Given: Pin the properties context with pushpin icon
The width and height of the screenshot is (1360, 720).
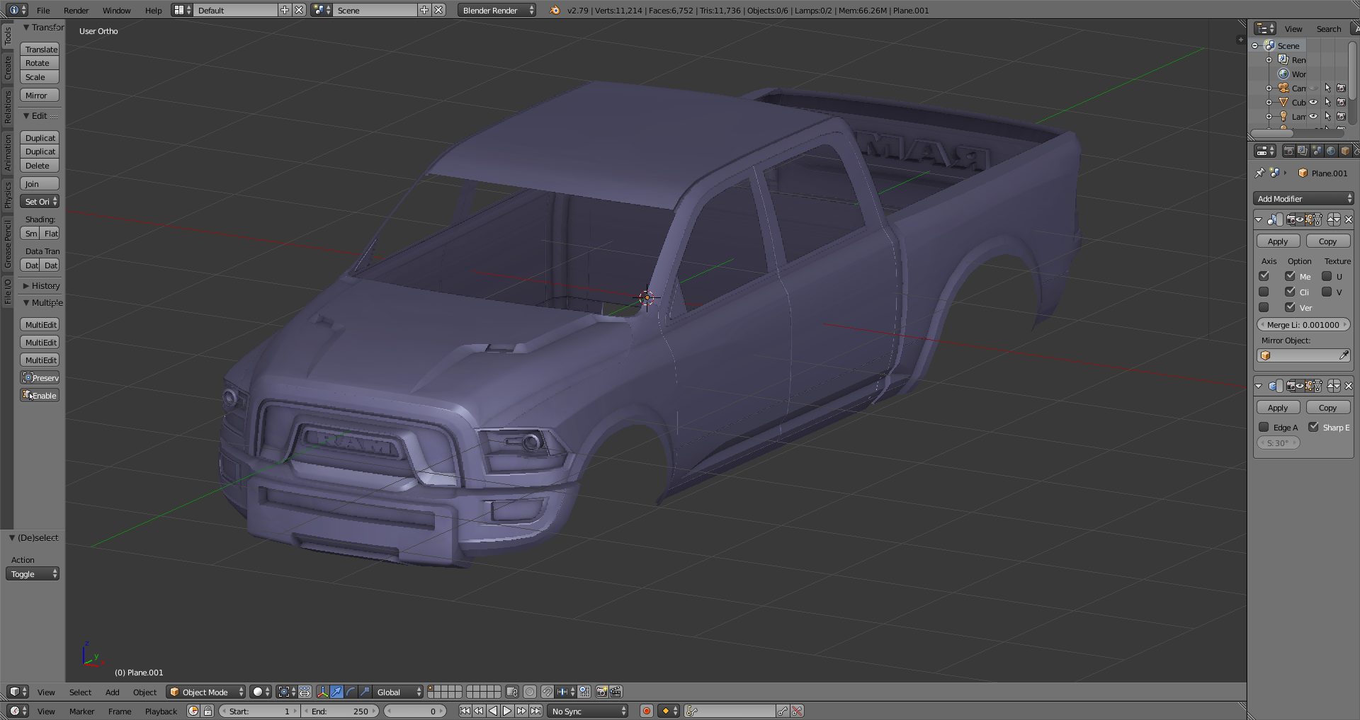Looking at the screenshot, I should (x=1259, y=173).
